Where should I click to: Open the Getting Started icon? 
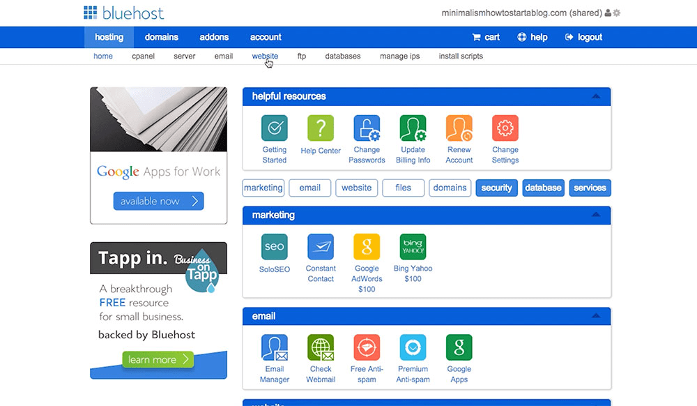274,129
